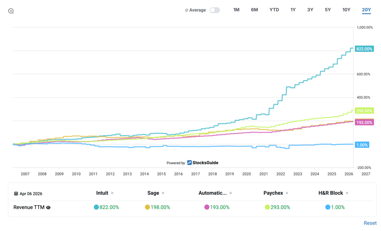The image size is (381, 231).
Task: Switch to the YTD range
Action: pos(274,10)
